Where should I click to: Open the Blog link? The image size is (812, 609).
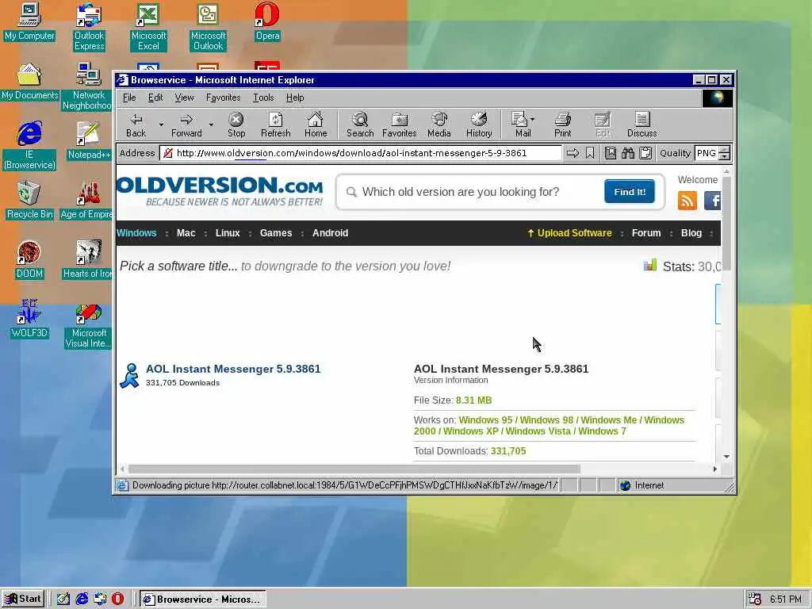[691, 233]
